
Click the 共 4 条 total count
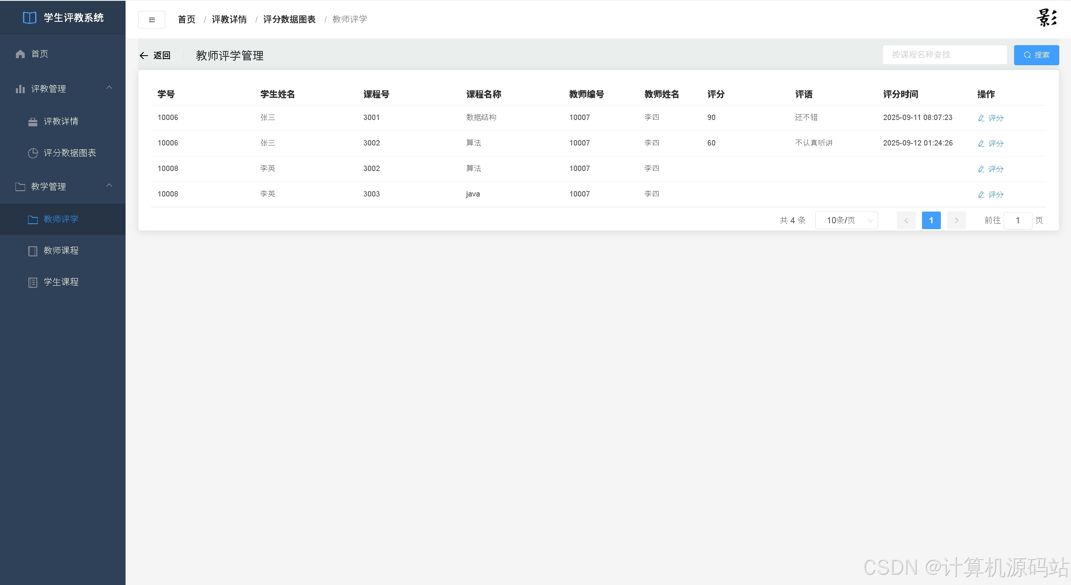pos(792,220)
